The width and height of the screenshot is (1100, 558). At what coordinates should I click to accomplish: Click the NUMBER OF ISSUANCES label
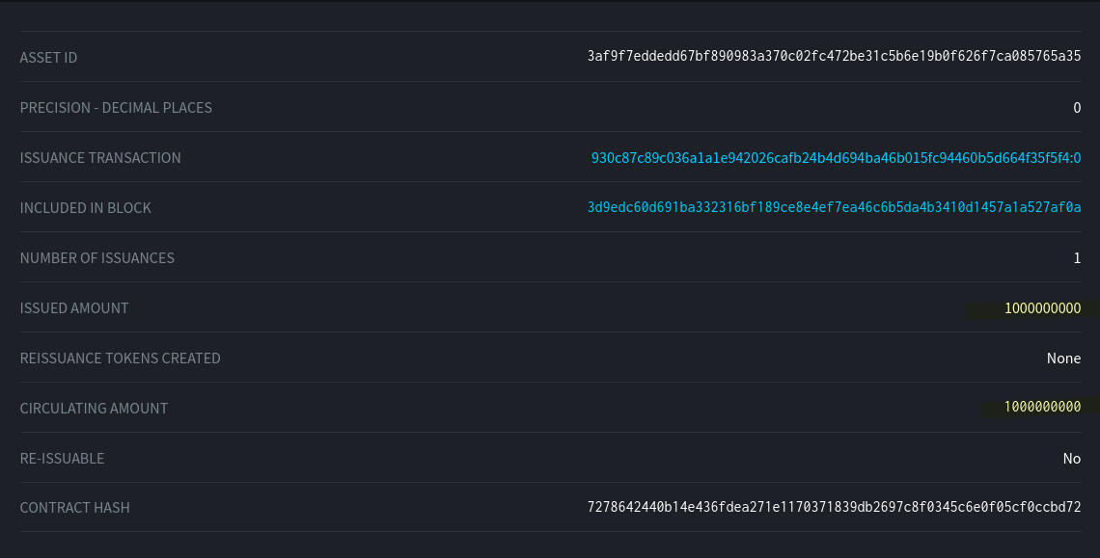(x=97, y=258)
